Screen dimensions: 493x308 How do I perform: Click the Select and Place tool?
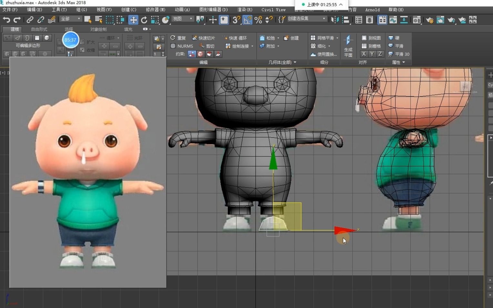click(x=166, y=20)
